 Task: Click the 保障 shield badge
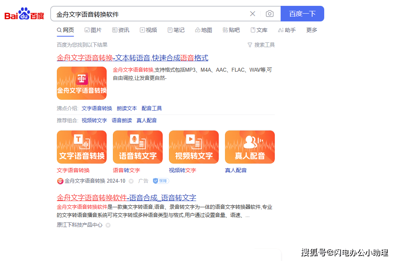[161, 181]
